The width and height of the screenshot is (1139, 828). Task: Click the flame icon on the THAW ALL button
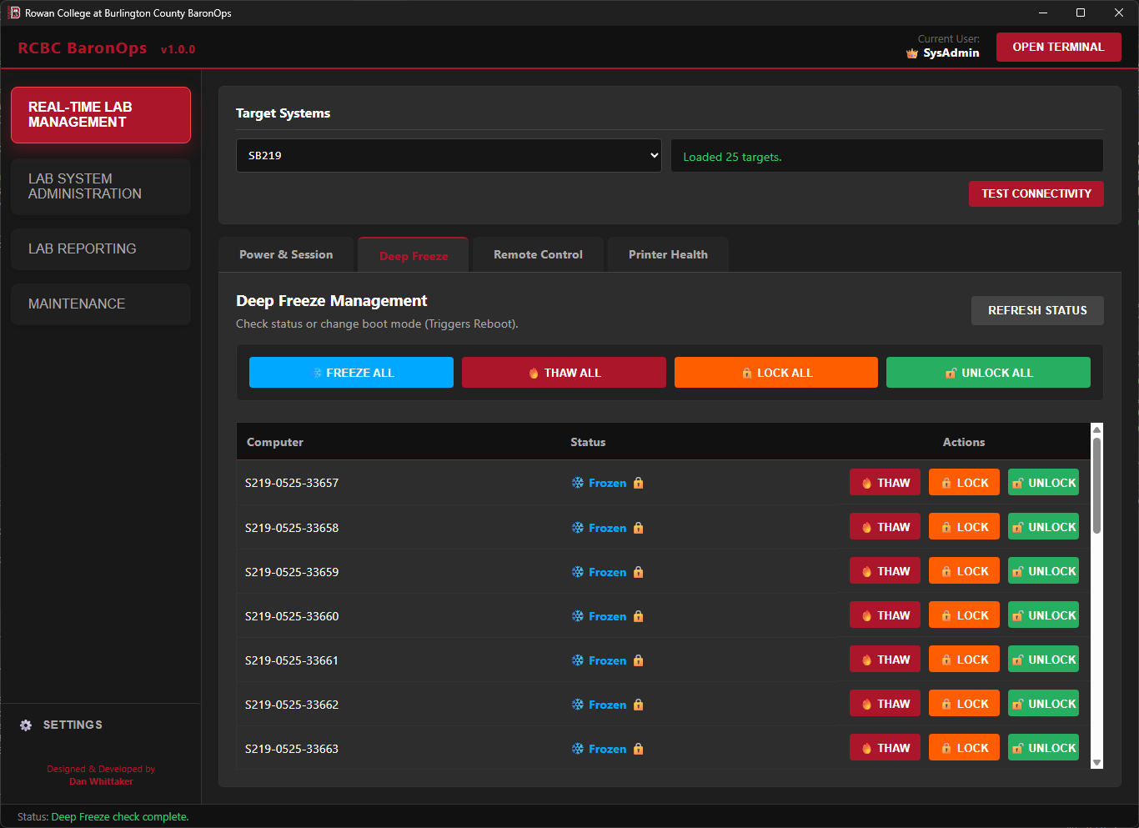[533, 373]
